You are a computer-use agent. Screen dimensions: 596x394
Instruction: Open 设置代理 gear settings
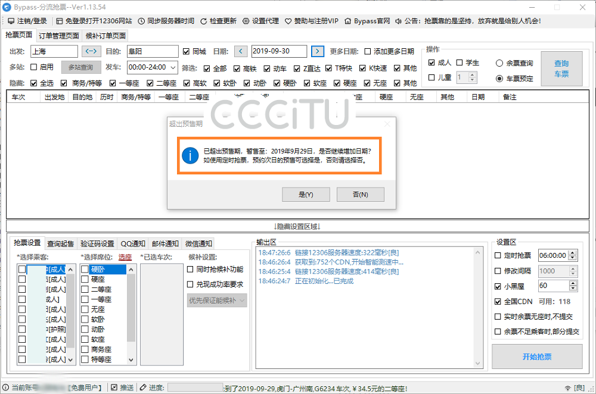click(247, 21)
